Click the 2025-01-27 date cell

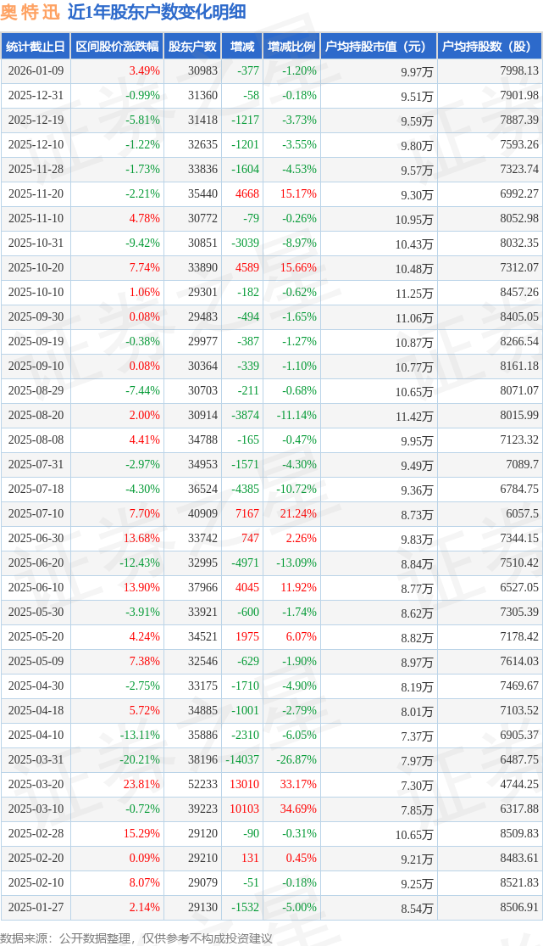pyautogui.click(x=36, y=908)
